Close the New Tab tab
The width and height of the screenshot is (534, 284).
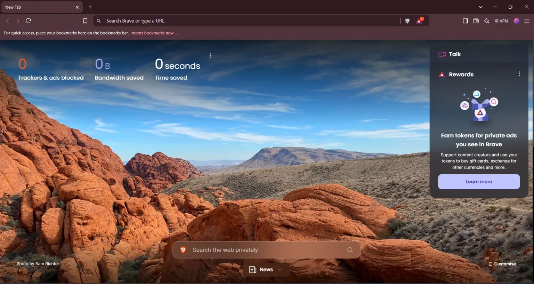tap(77, 7)
